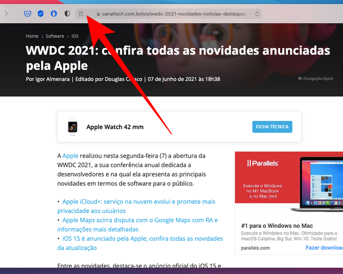Open Software breadcrumb link

[55, 36]
